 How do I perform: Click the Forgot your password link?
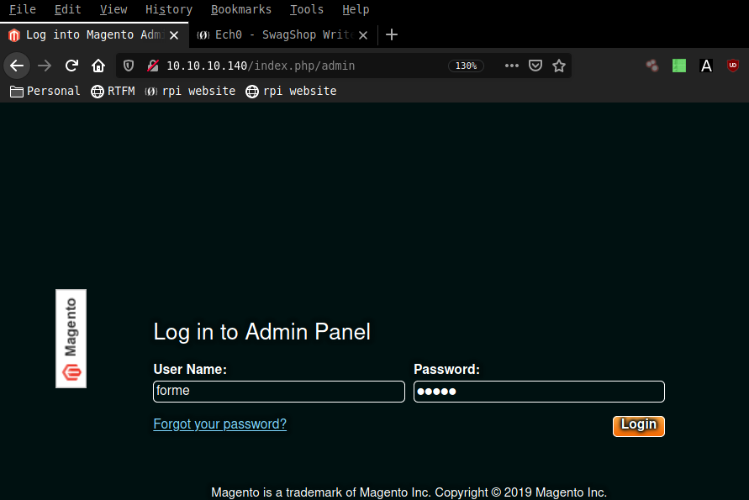219,424
